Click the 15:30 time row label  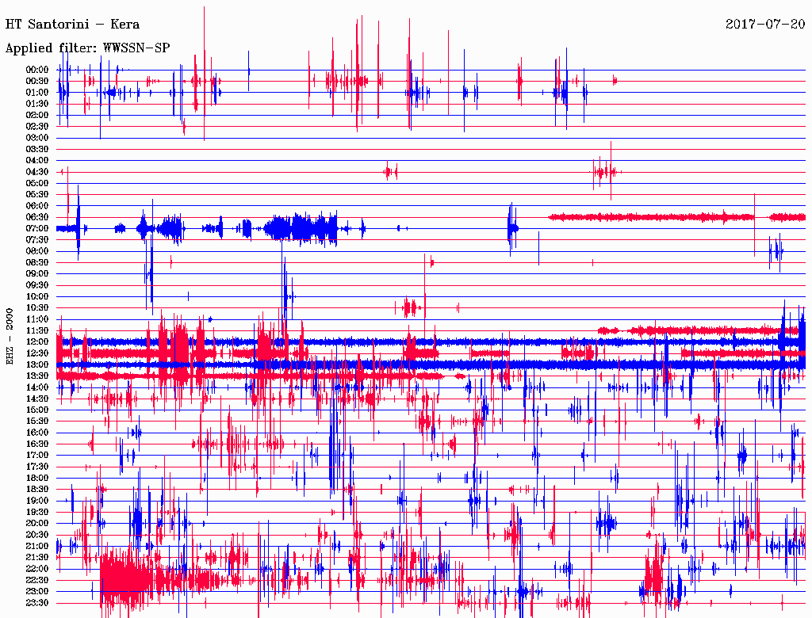[37, 422]
